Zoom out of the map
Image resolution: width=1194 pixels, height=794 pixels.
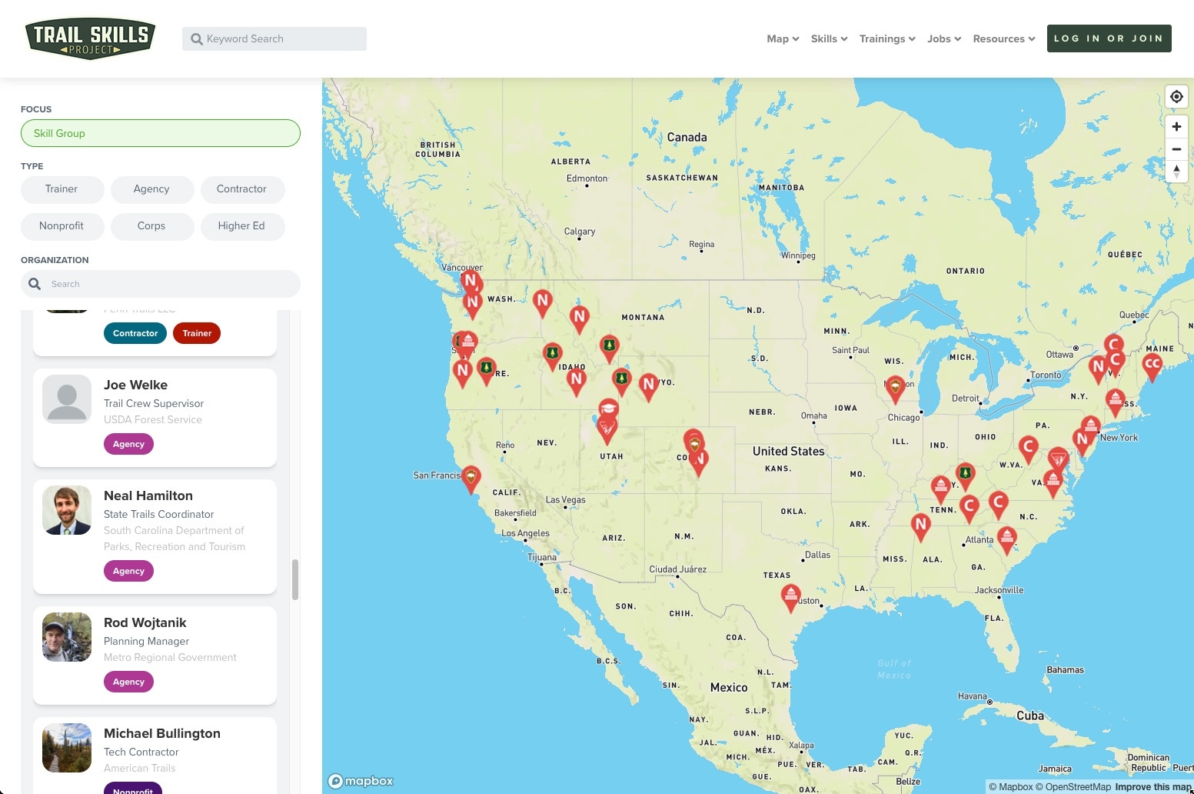(1176, 149)
